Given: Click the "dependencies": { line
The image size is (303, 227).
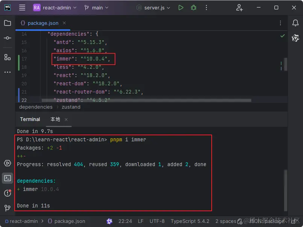Looking at the screenshot, I should [x=73, y=34].
